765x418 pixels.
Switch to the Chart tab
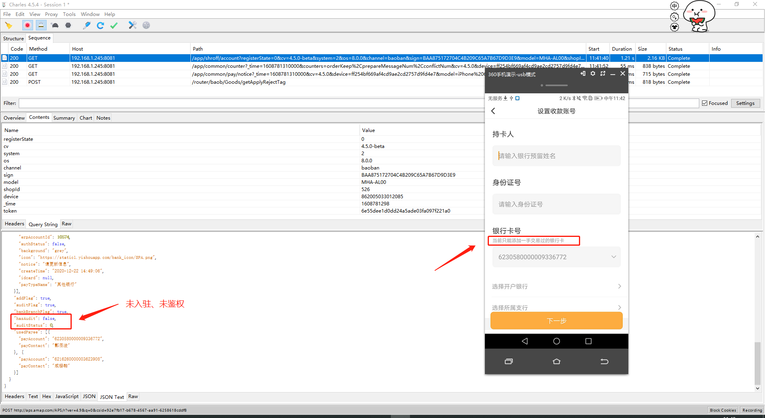pos(86,118)
